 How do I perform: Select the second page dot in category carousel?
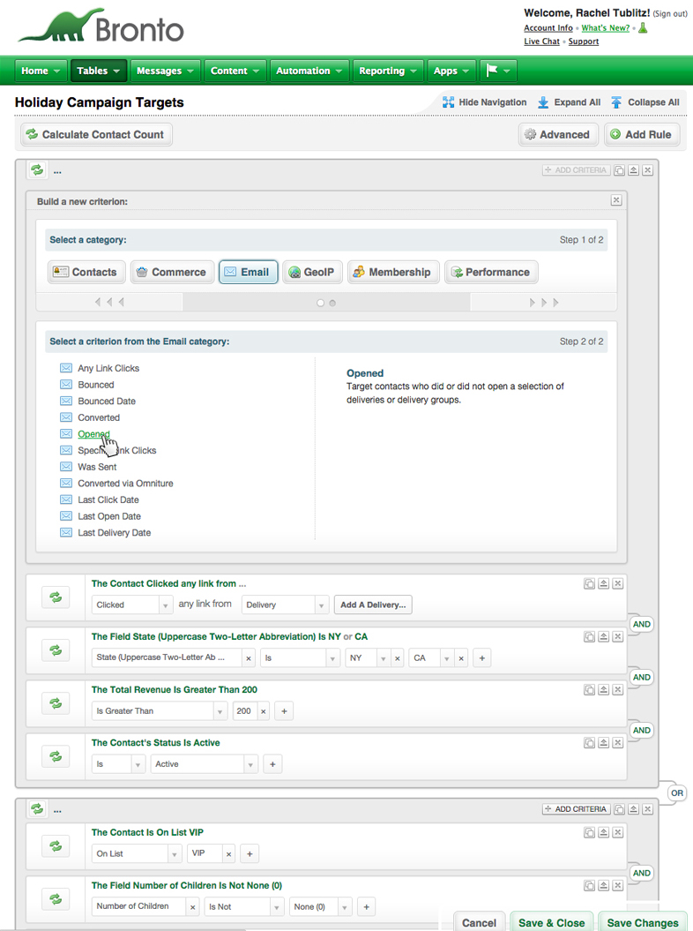coord(332,303)
